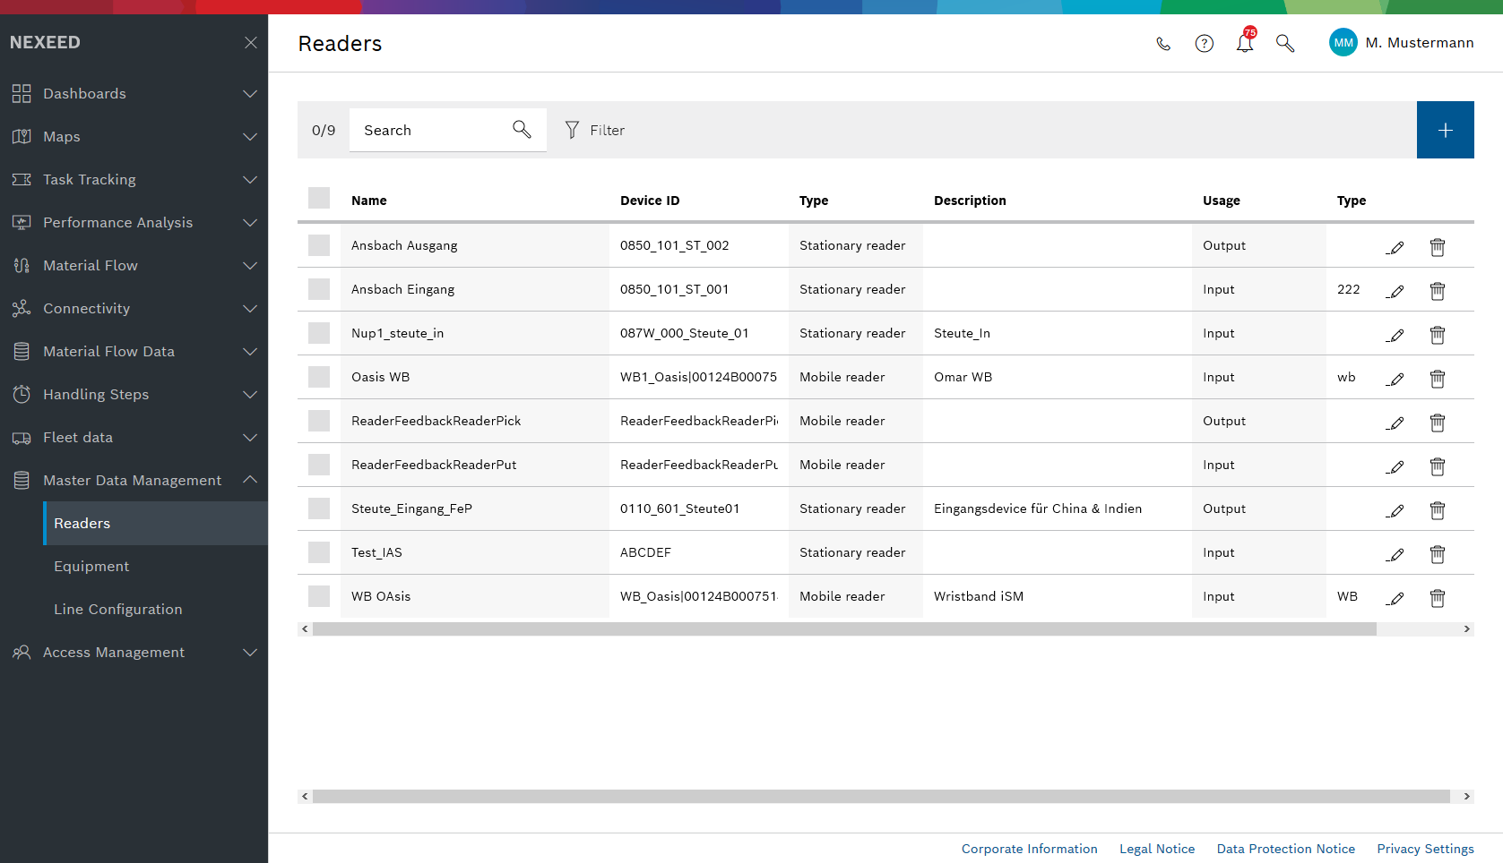The width and height of the screenshot is (1503, 863).
Task: Open the help question mark icon
Action: [x=1205, y=43]
